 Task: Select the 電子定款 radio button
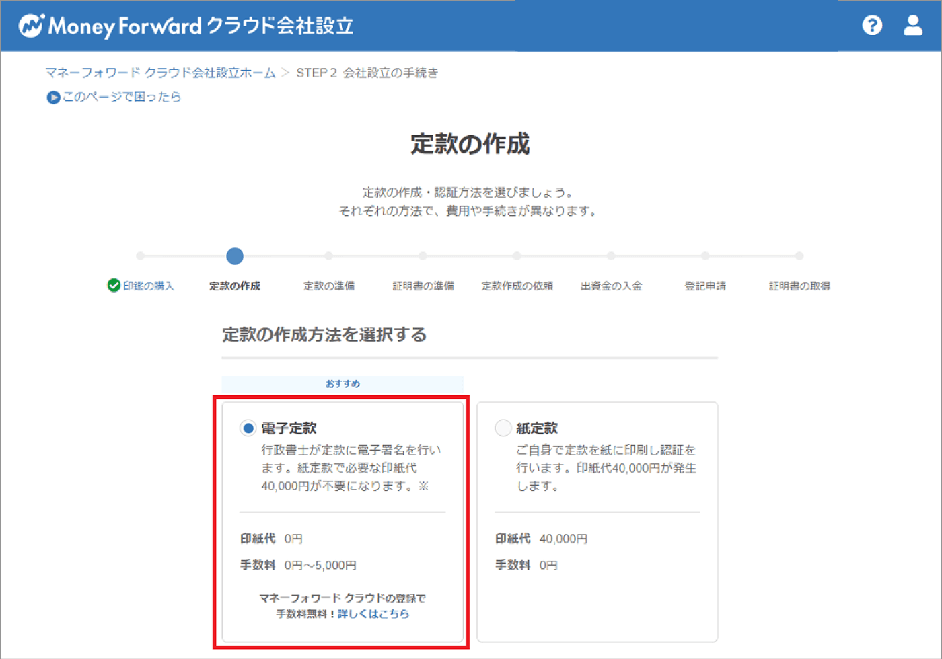tap(248, 428)
